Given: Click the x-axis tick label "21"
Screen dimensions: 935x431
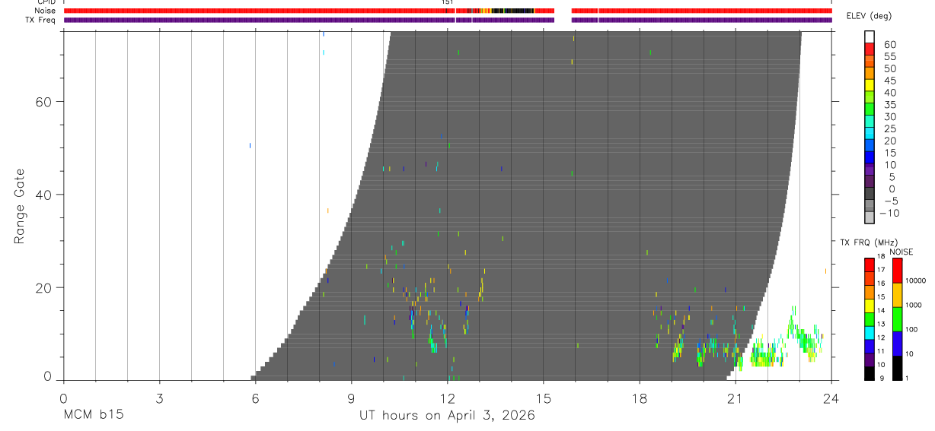Looking at the screenshot, I should (735, 397).
